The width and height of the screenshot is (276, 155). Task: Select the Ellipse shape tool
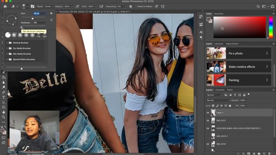click(x=3, y=107)
